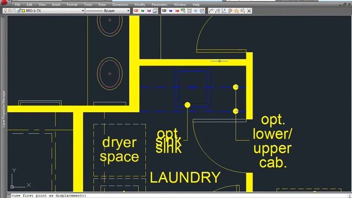Click the green blocks icon after red 2nd
Screen dimensions: 352x198
tap(183, 10)
